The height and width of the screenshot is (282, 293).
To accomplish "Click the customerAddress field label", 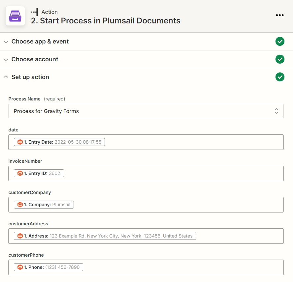I will pos(28,224).
